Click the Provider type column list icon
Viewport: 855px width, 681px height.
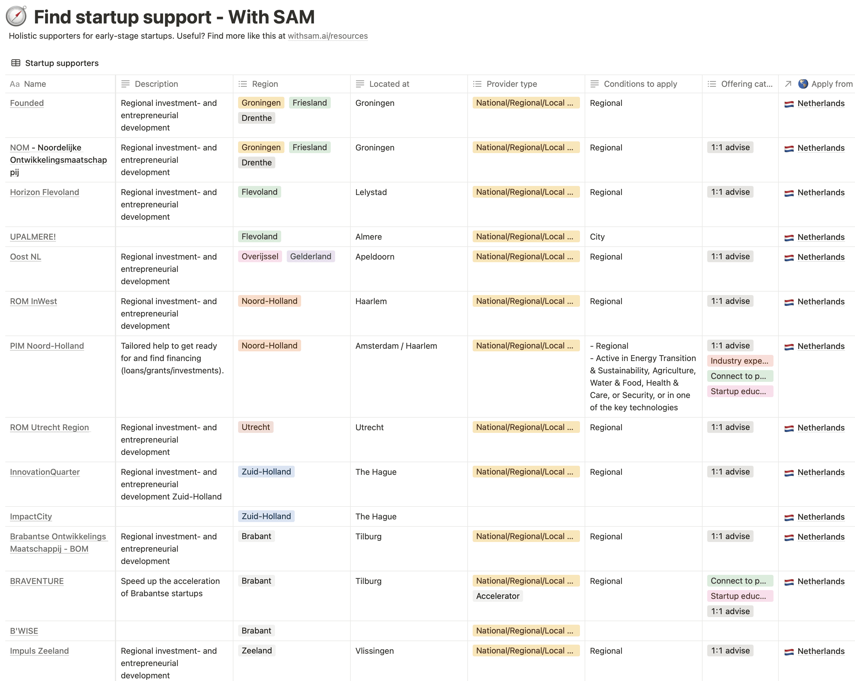tap(477, 84)
